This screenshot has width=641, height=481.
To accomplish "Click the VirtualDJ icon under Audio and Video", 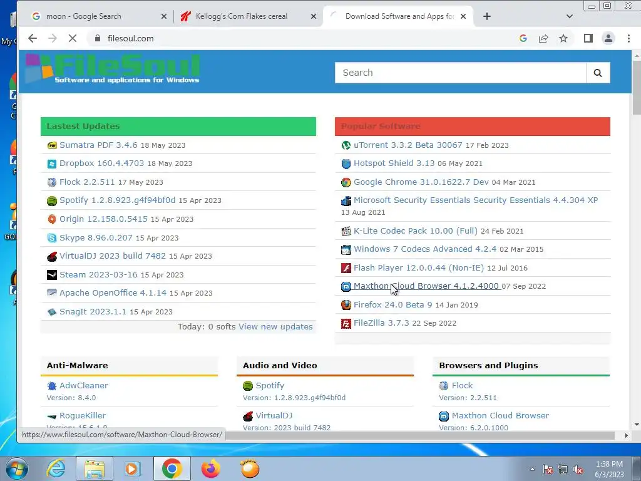I will (248, 416).
